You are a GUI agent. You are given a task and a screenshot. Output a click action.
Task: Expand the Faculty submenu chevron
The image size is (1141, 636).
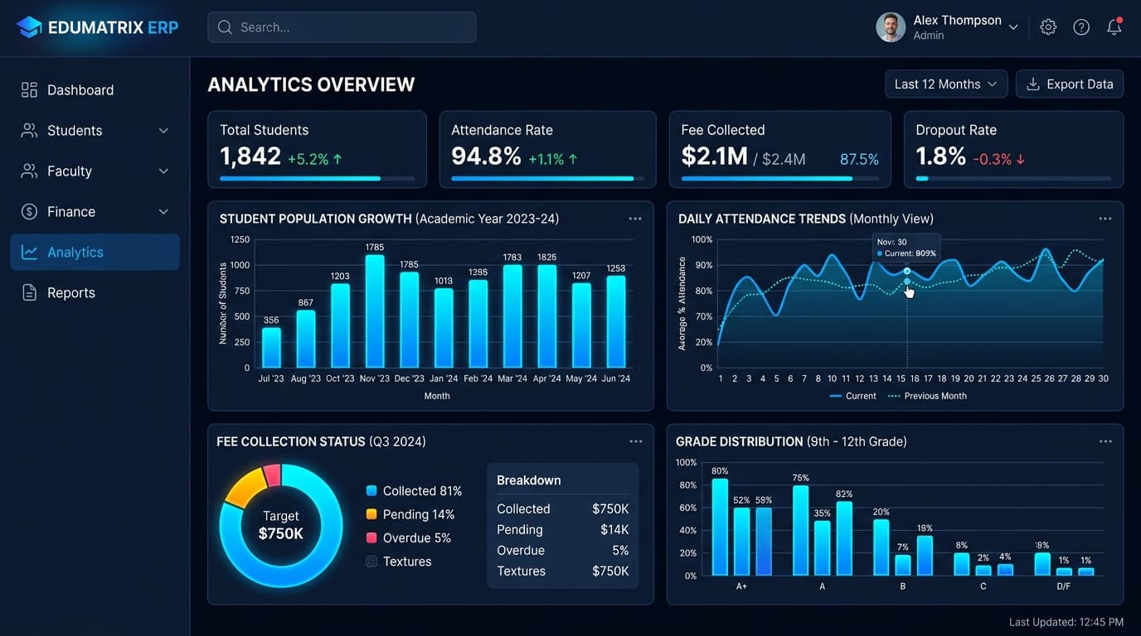(163, 171)
